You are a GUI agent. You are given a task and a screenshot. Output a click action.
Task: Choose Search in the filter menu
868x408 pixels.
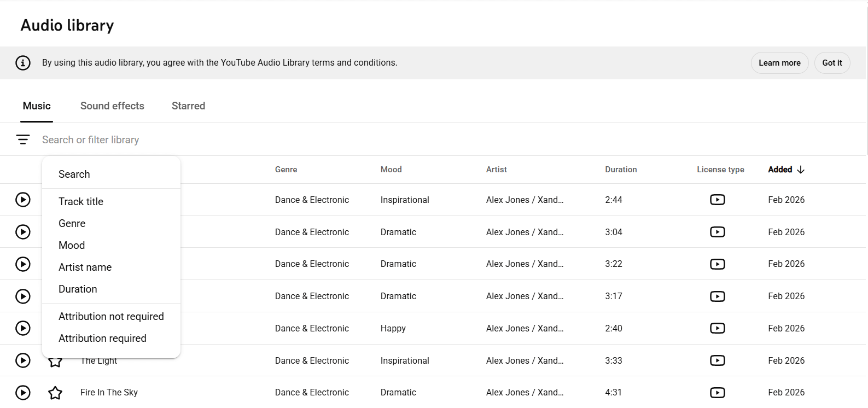(111, 174)
